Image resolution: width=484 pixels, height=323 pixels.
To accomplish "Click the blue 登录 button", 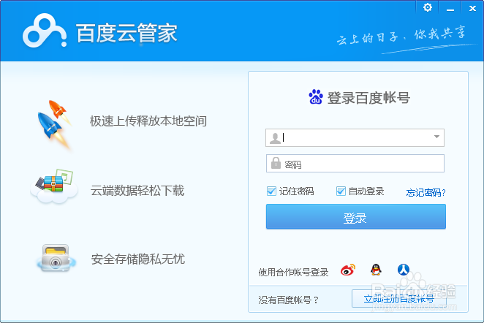I will 355,216.
